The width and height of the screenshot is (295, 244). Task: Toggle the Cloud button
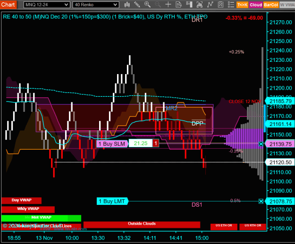pos(256,5)
